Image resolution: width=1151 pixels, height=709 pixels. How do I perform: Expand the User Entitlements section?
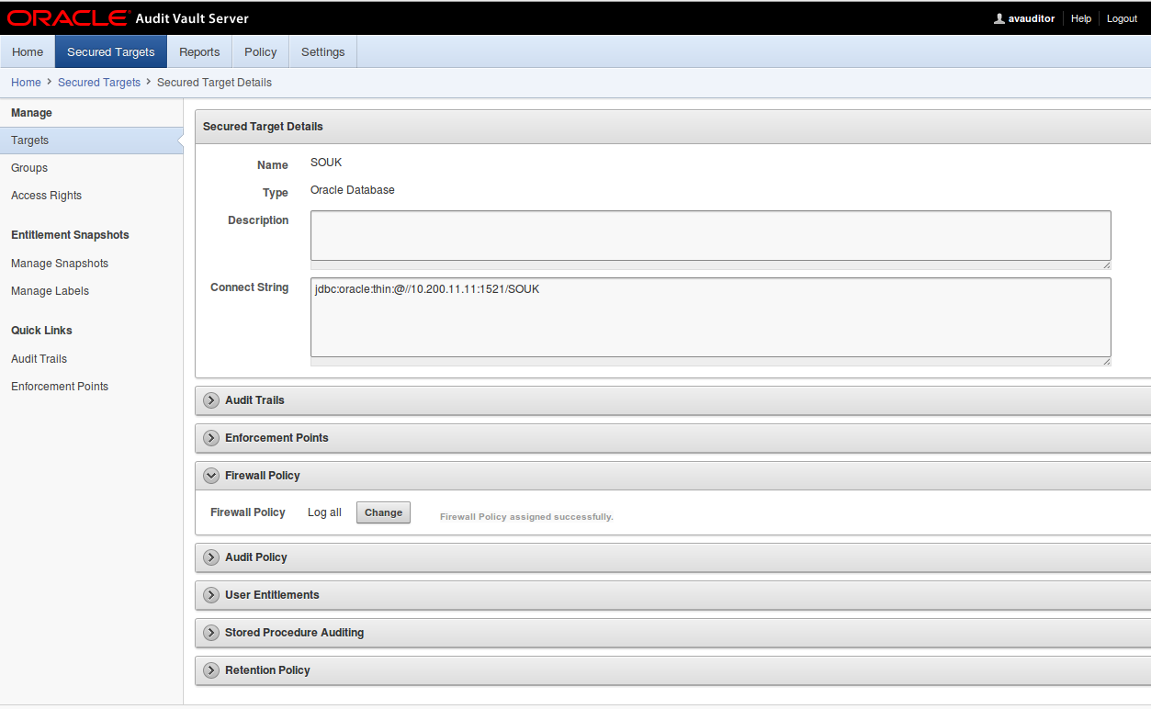(x=211, y=595)
